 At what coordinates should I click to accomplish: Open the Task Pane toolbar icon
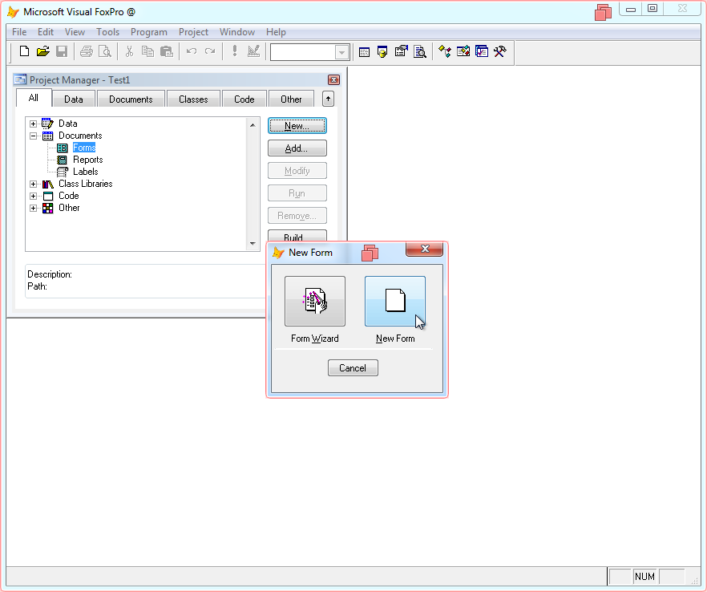(482, 51)
